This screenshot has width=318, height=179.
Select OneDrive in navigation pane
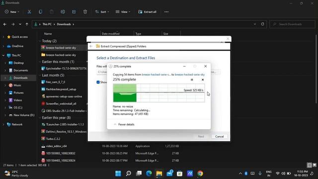tap(17, 46)
